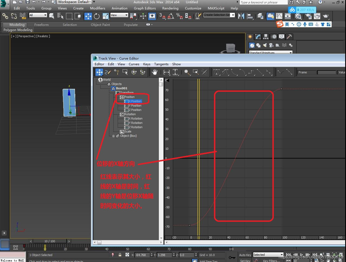Click Zoom Horizontal Extents icon
Image resolution: width=346 pixels, height=262 pixels.
pos(167,72)
